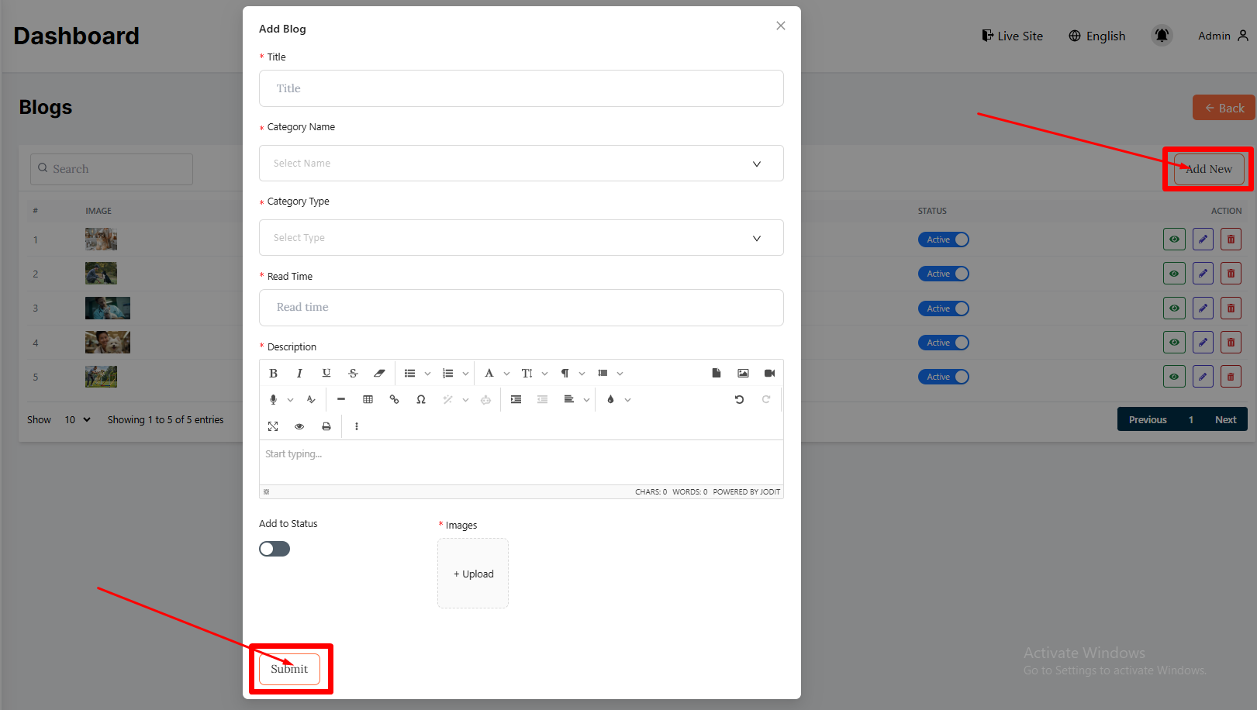Expand the Category Type select
The width and height of the screenshot is (1257, 710).
pyautogui.click(x=521, y=238)
